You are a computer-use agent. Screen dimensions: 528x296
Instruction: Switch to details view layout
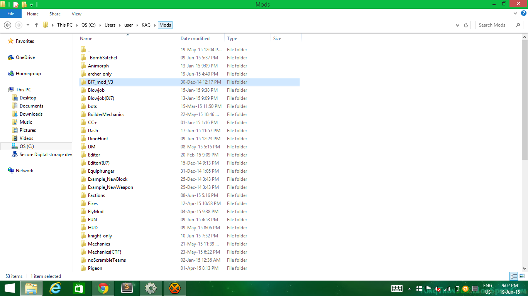coord(514,276)
